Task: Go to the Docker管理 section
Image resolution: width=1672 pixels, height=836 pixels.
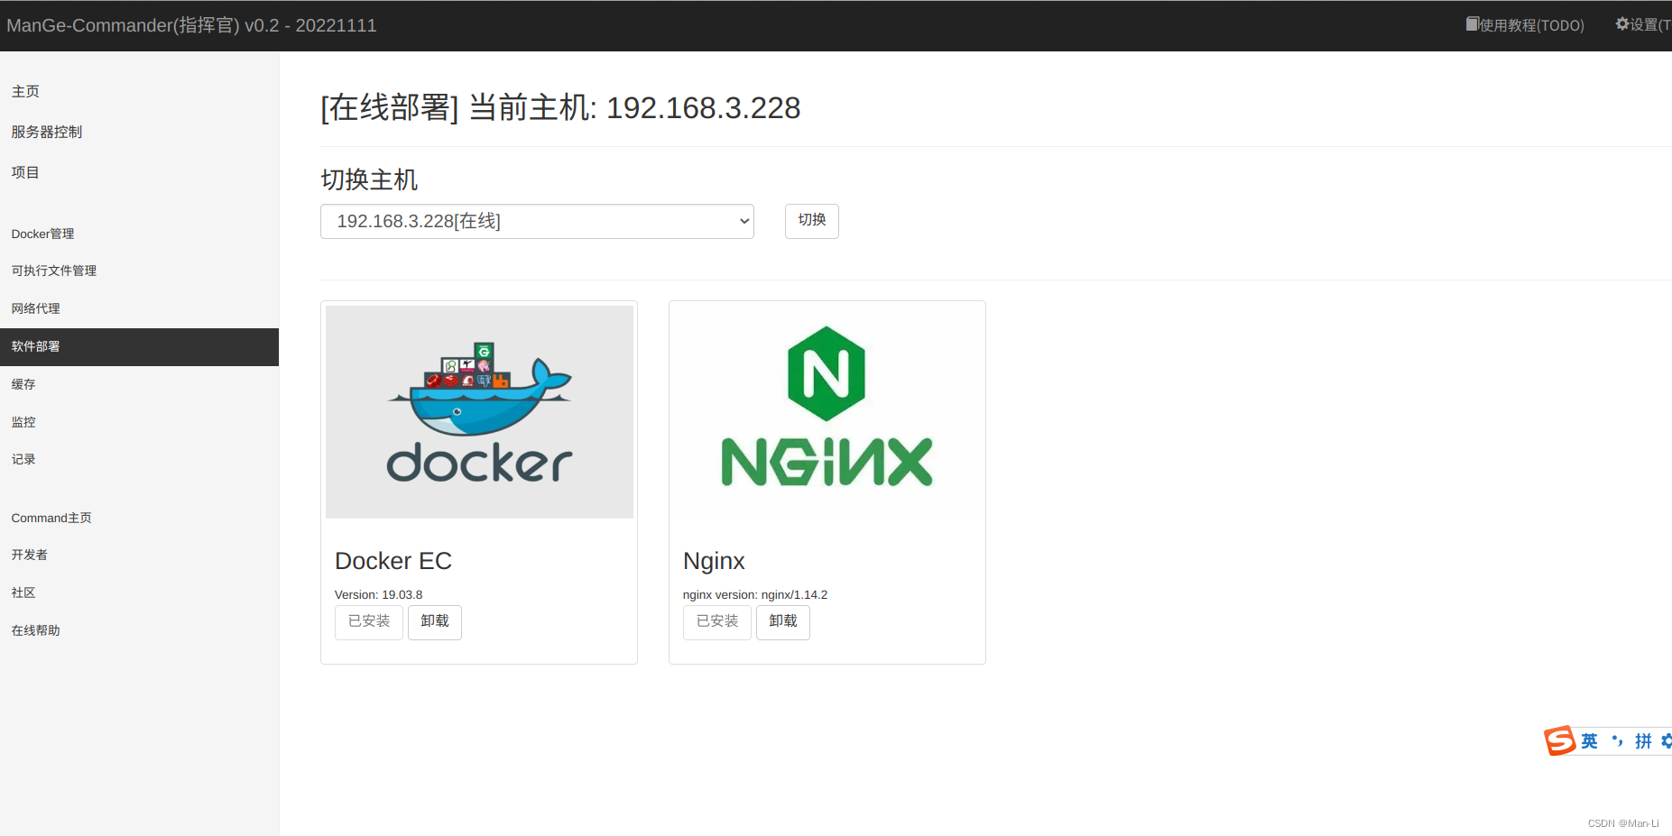Action: tap(42, 233)
